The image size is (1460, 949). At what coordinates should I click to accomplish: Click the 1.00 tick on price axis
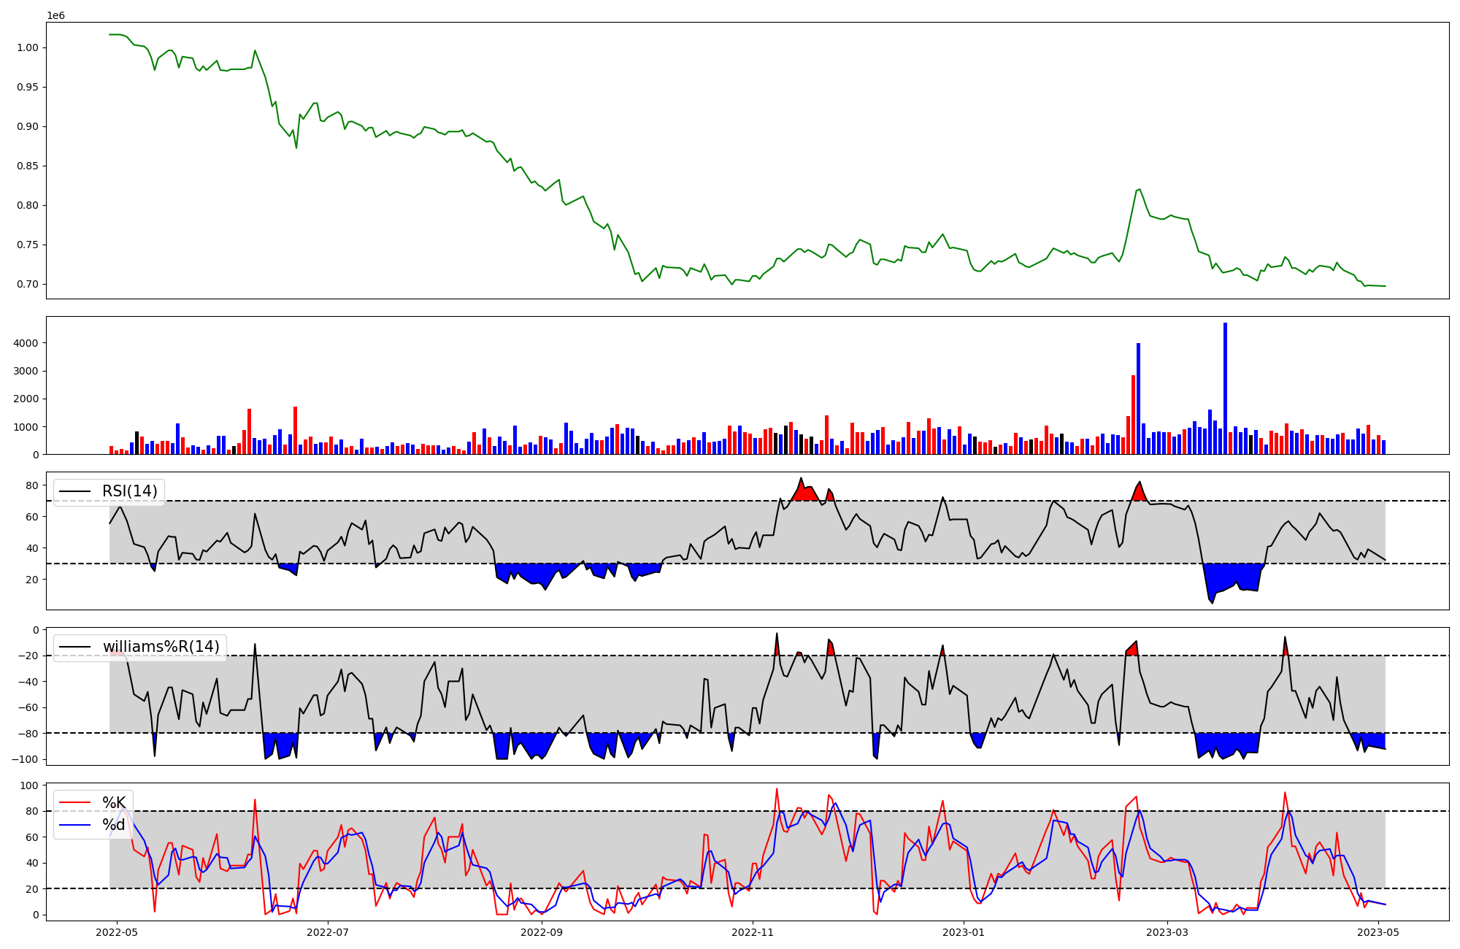pos(27,47)
